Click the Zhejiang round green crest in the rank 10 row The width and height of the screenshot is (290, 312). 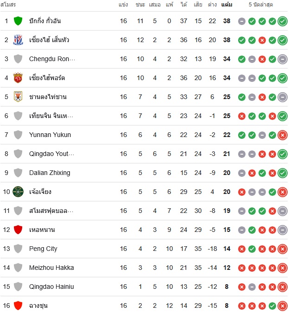[x=18, y=192]
